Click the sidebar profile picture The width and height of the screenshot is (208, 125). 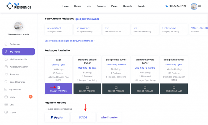pos(18,26)
